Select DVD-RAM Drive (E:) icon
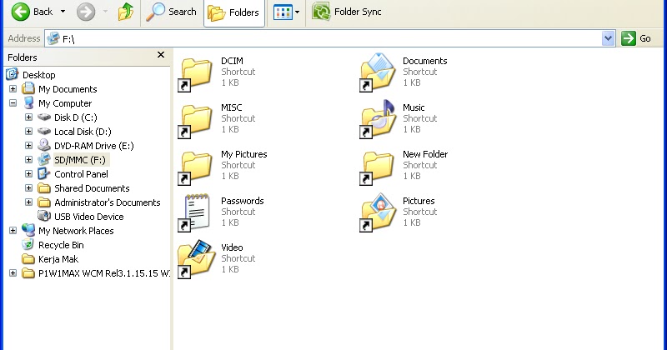The height and width of the screenshot is (350, 667). click(44, 146)
